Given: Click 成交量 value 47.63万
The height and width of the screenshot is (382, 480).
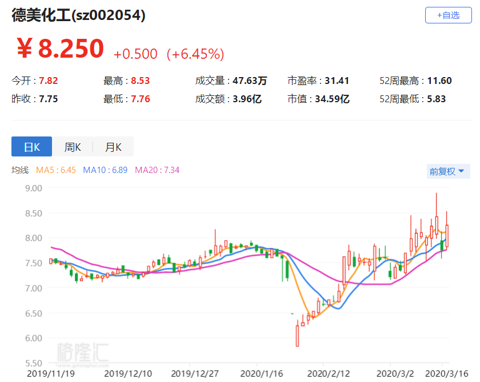Looking at the screenshot, I should coord(250,81).
